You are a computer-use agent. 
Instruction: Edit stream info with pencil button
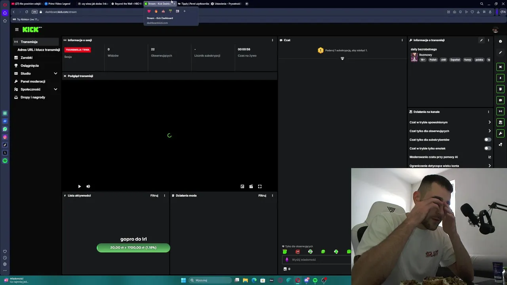pos(481,40)
